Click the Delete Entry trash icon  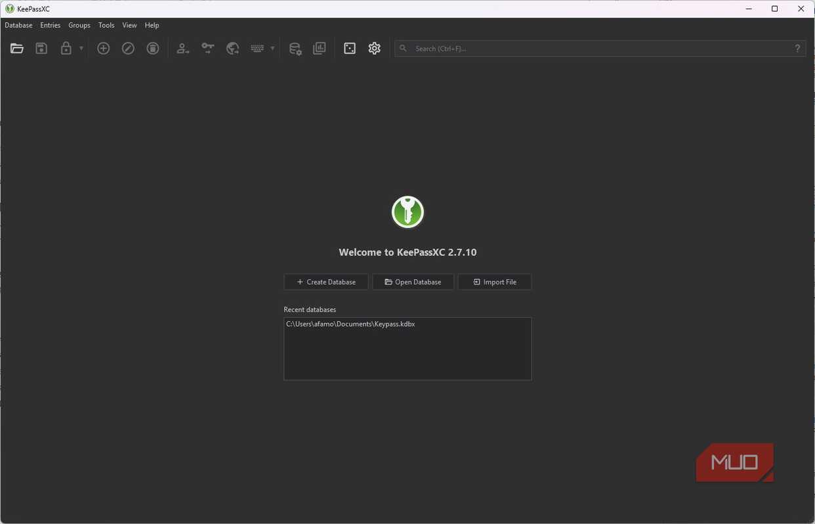pyautogui.click(x=153, y=49)
